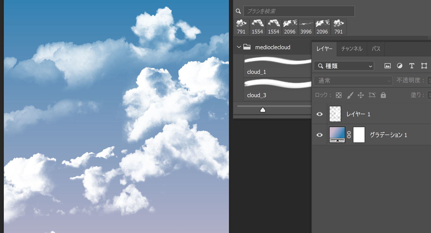Click the lock all padlock icon
The height and width of the screenshot is (233, 431).
coord(383,95)
